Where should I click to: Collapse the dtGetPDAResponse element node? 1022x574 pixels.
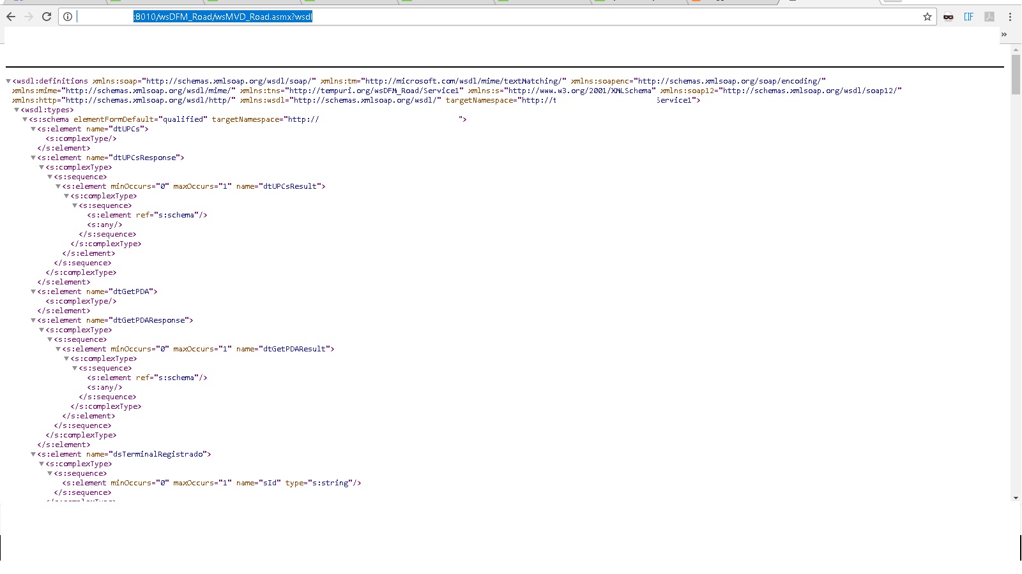coord(33,320)
